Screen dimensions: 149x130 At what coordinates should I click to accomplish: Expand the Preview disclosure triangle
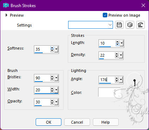point(6,15)
